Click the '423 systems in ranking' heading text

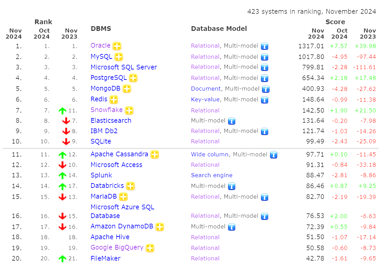click(311, 11)
